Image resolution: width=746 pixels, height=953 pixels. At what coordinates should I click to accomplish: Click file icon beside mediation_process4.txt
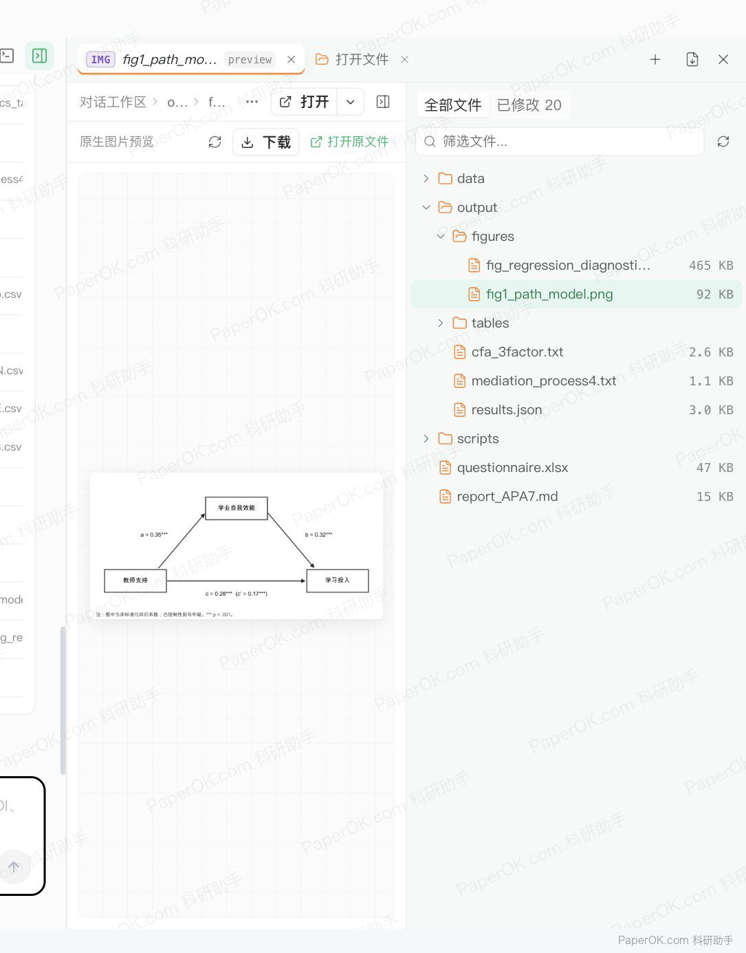coord(460,381)
